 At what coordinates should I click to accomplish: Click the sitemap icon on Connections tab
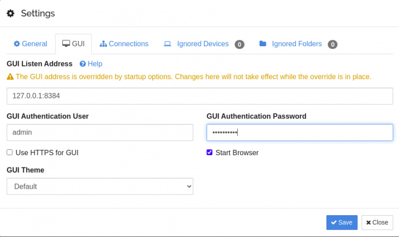pos(103,44)
